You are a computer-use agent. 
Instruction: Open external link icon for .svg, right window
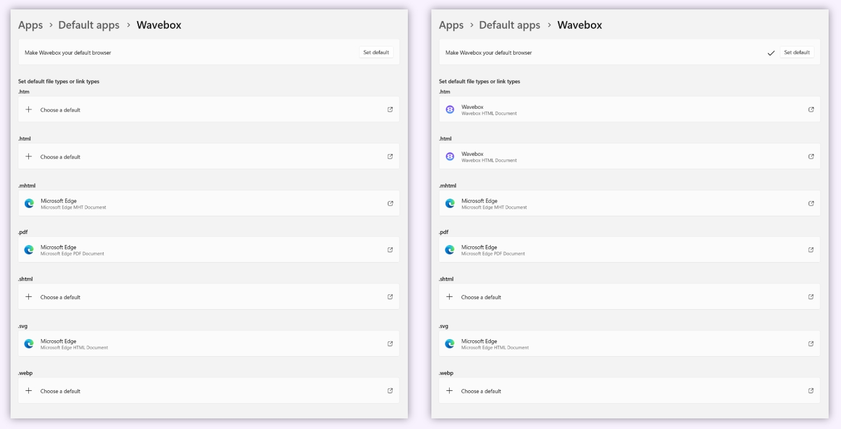pyautogui.click(x=811, y=344)
